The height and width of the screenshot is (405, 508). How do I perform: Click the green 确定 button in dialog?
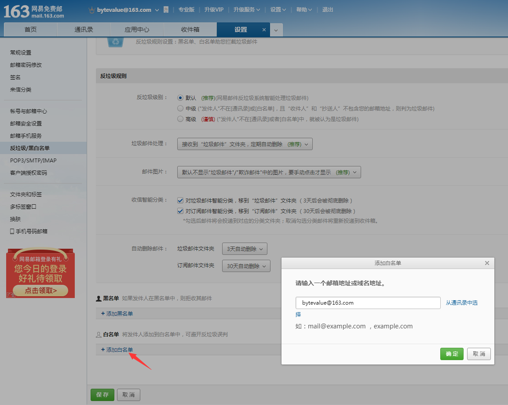coord(452,354)
